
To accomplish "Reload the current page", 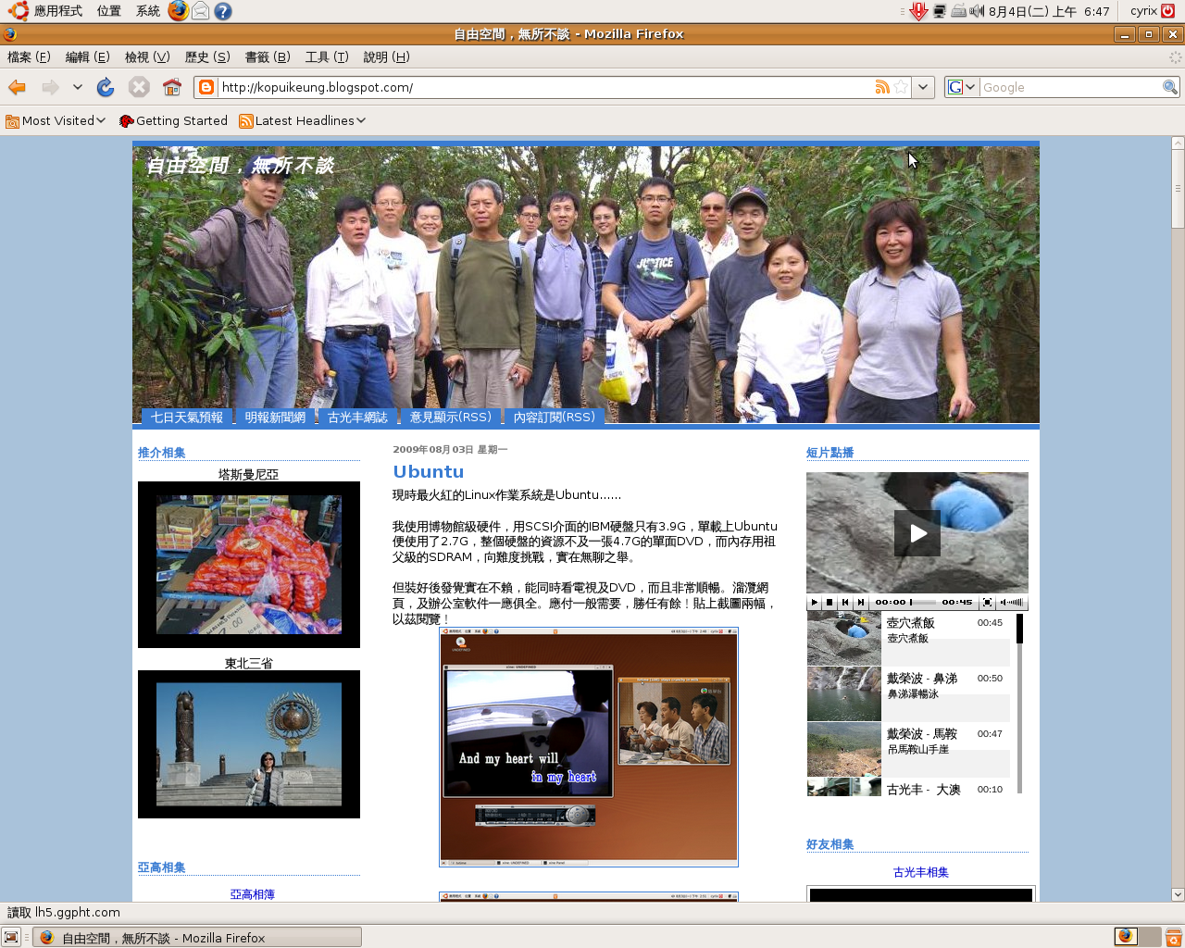I will (x=106, y=87).
